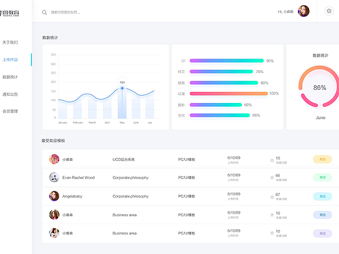The width and height of the screenshot is (339, 254).
Task: Click the name Evan Rachel Wood
Action: tap(78, 178)
